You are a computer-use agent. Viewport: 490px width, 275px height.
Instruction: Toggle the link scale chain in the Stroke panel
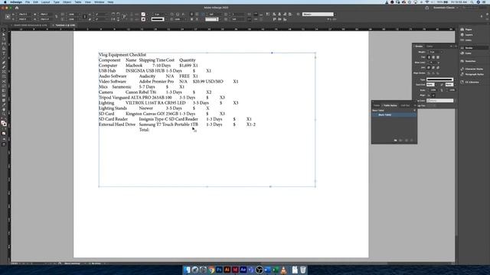pyautogui.click(x=442, y=90)
